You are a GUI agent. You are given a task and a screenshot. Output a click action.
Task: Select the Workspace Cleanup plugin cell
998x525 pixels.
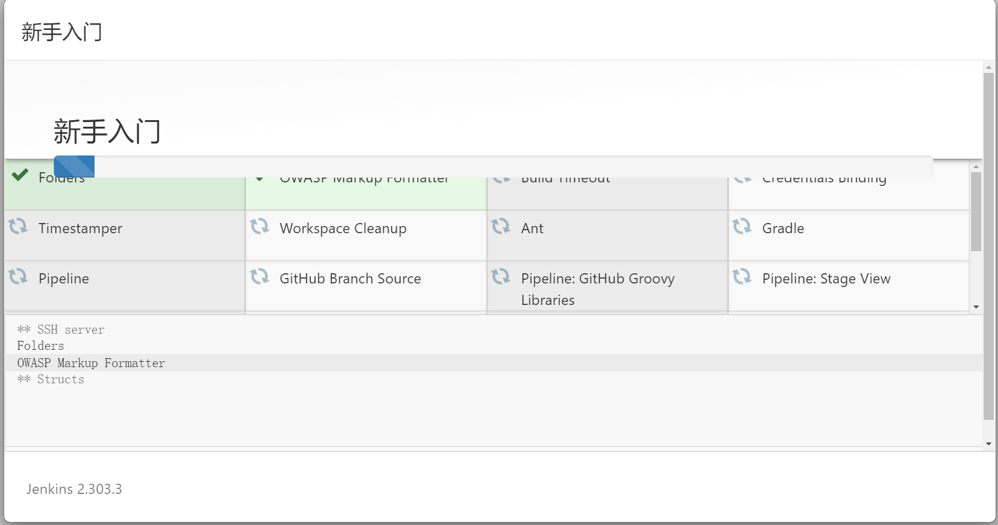(x=366, y=235)
